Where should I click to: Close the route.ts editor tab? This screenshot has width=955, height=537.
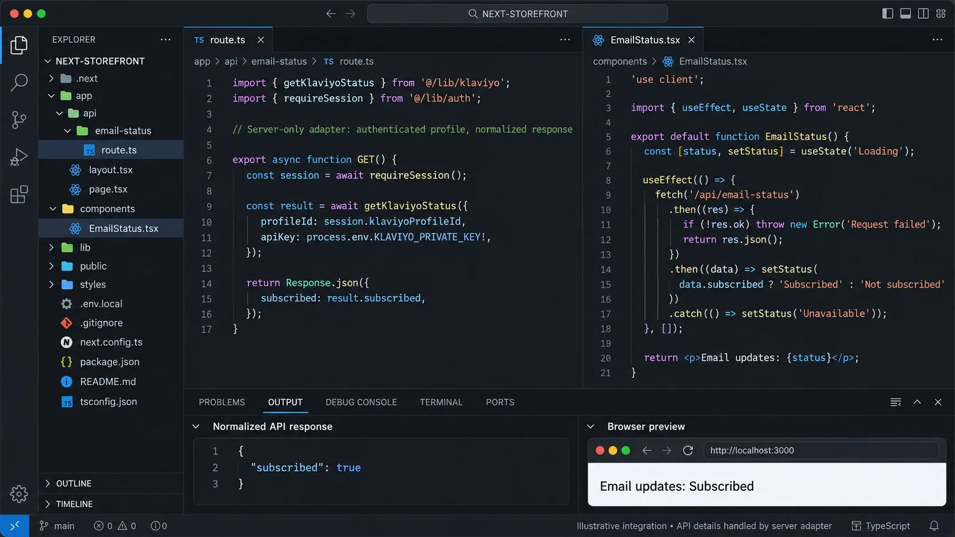coord(260,40)
